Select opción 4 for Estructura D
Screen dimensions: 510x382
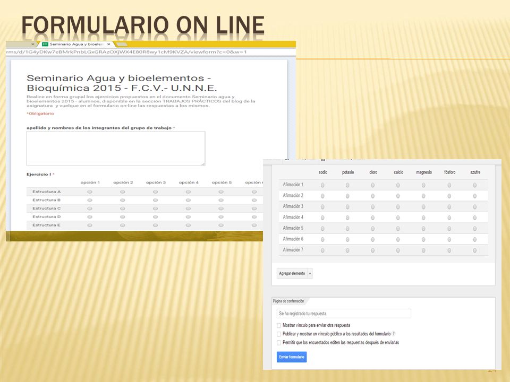188,216
